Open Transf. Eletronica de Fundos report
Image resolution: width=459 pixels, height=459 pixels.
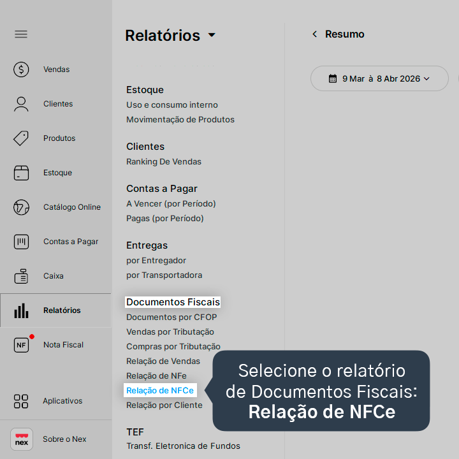[x=183, y=446]
